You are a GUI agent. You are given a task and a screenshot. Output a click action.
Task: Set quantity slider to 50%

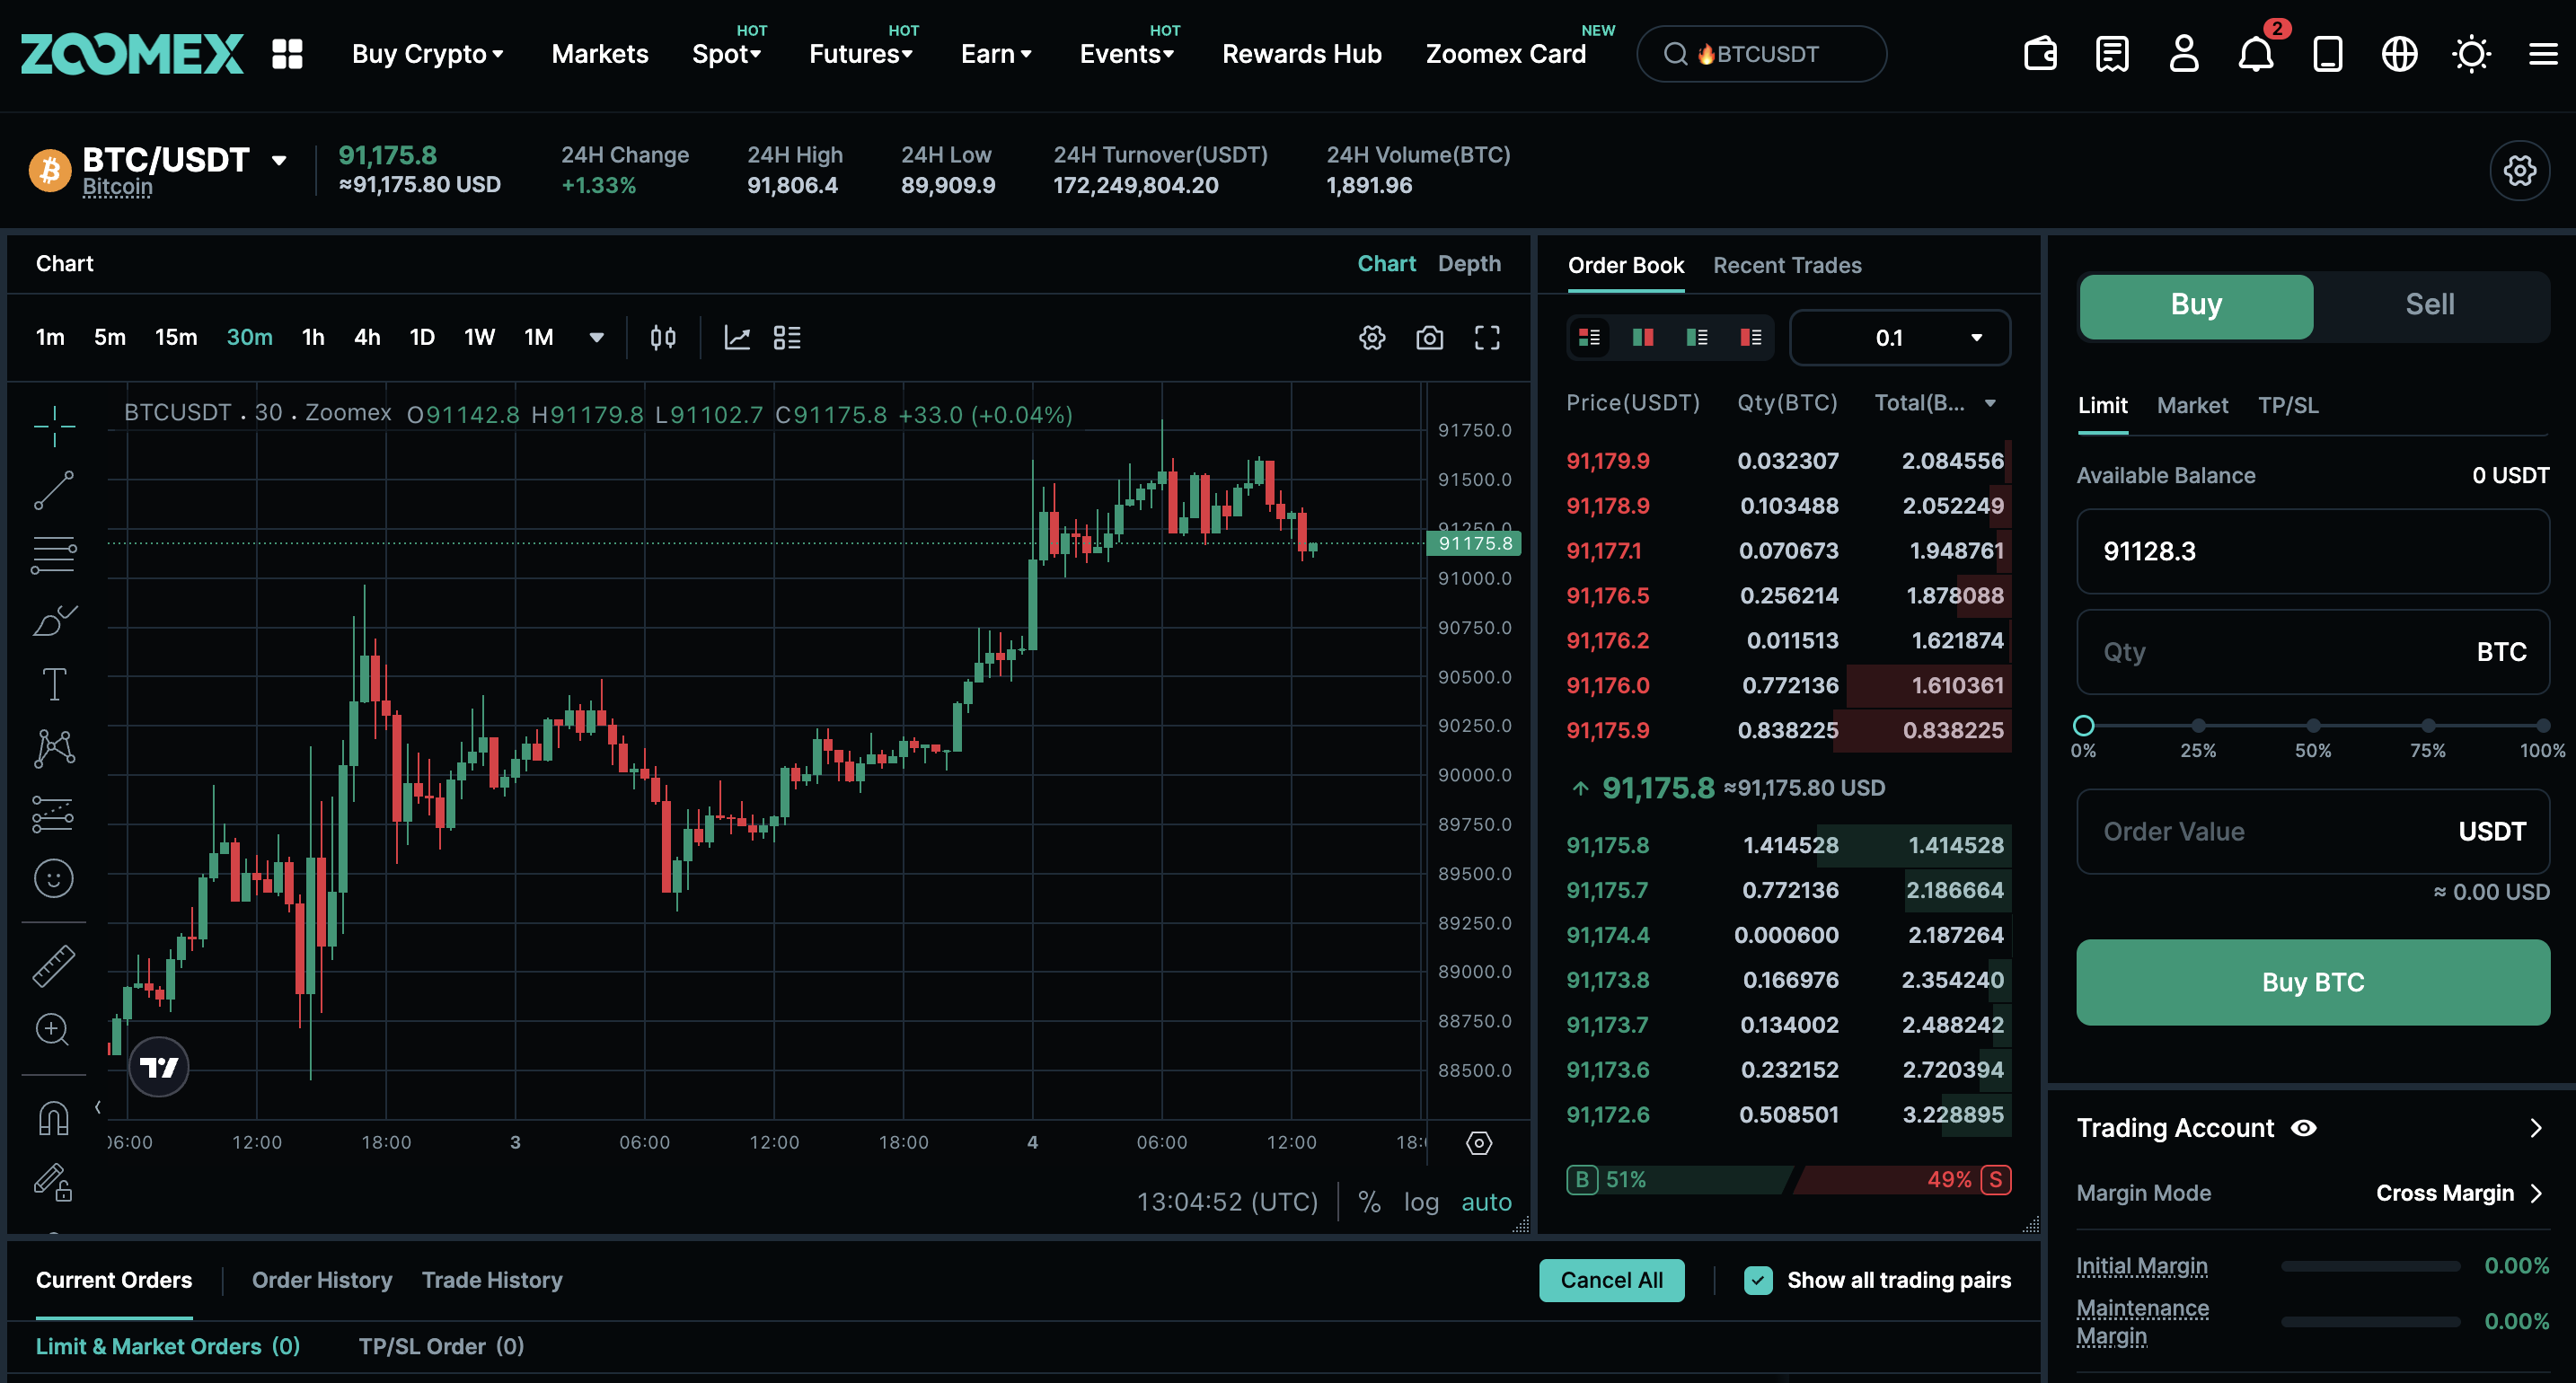pos(2312,725)
